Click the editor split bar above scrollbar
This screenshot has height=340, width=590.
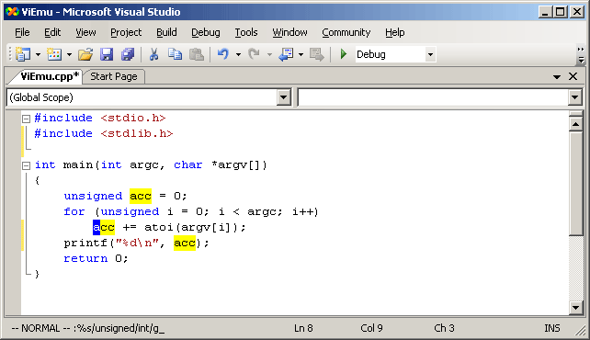[x=575, y=113]
